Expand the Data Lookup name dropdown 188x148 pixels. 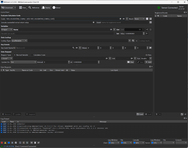coord(129,41)
